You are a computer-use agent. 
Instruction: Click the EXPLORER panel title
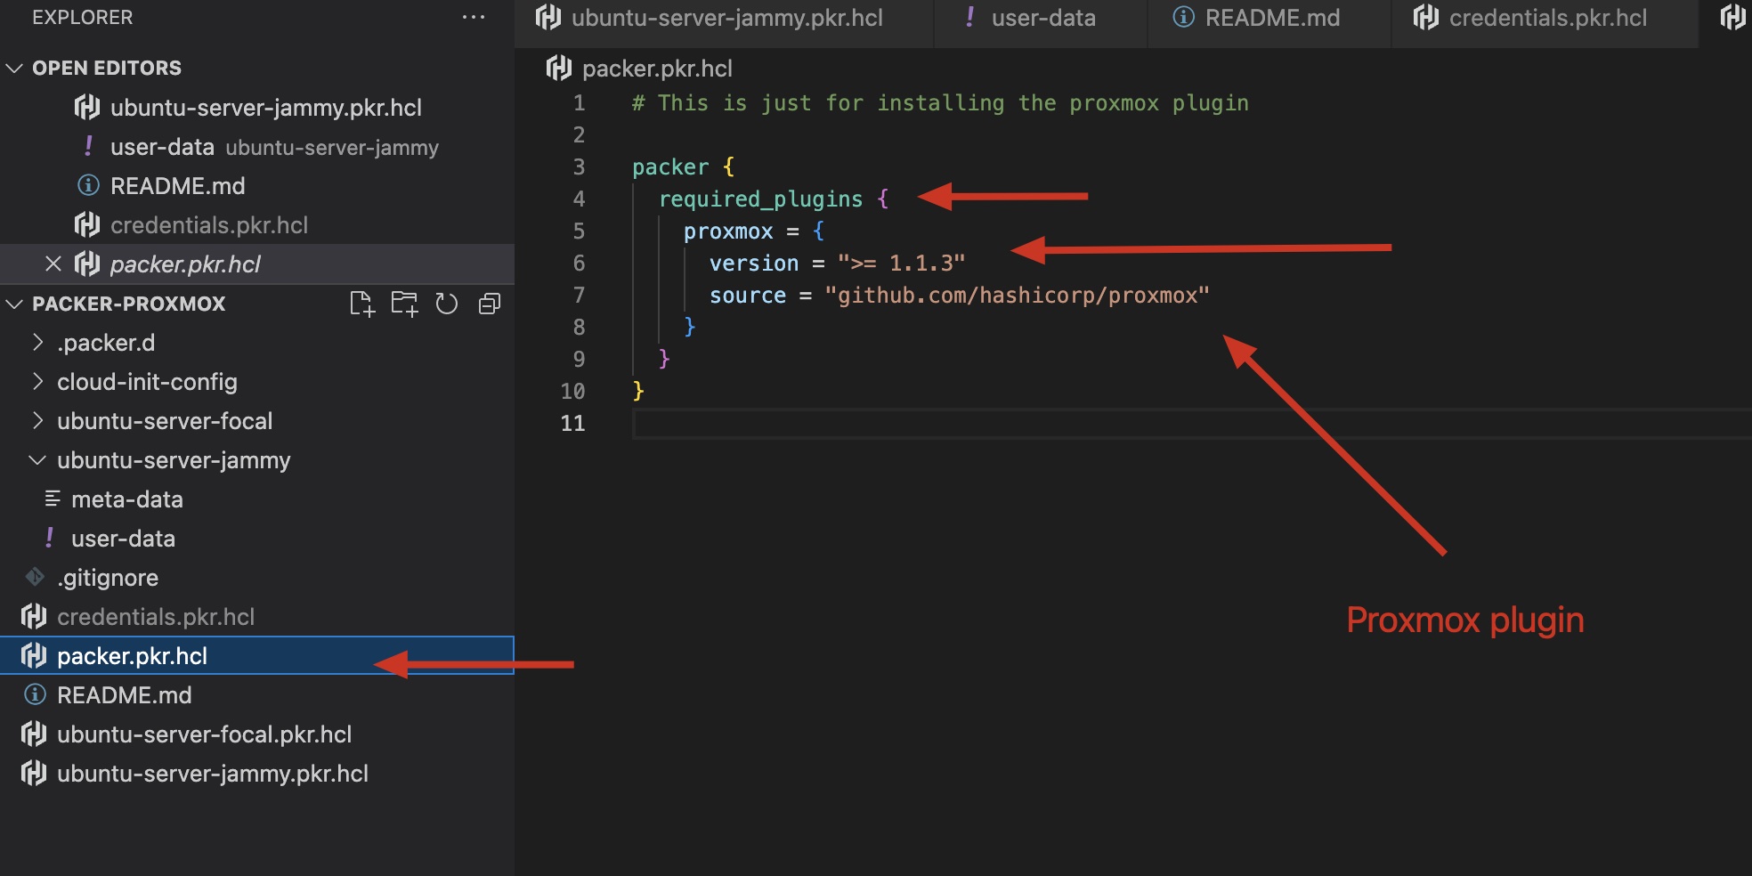pyautogui.click(x=83, y=17)
